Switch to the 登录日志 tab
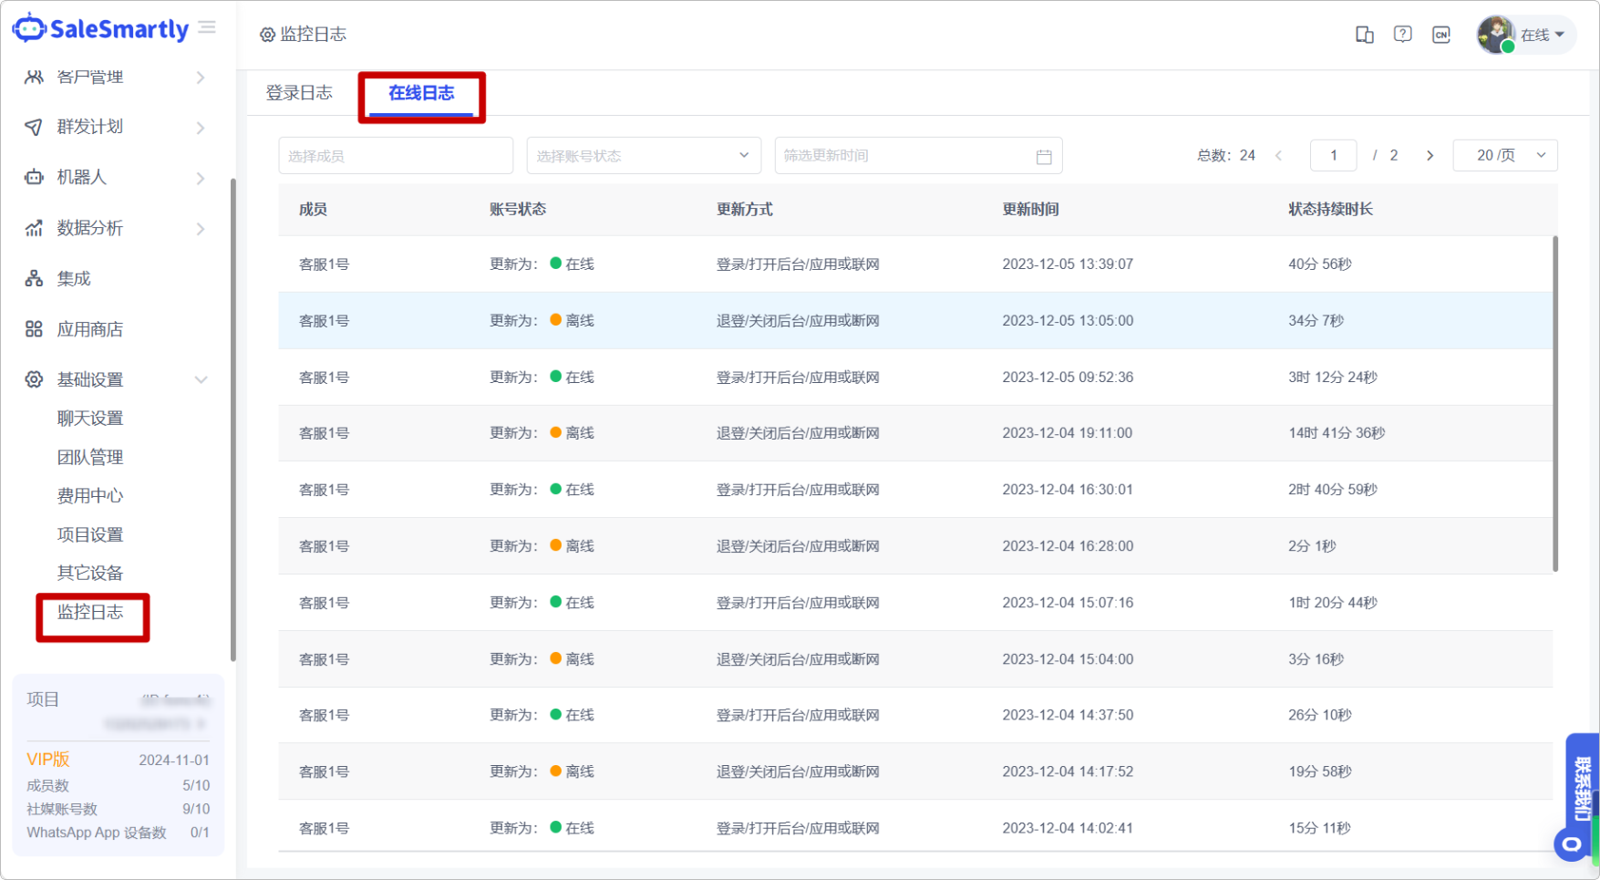 (299, 93)
